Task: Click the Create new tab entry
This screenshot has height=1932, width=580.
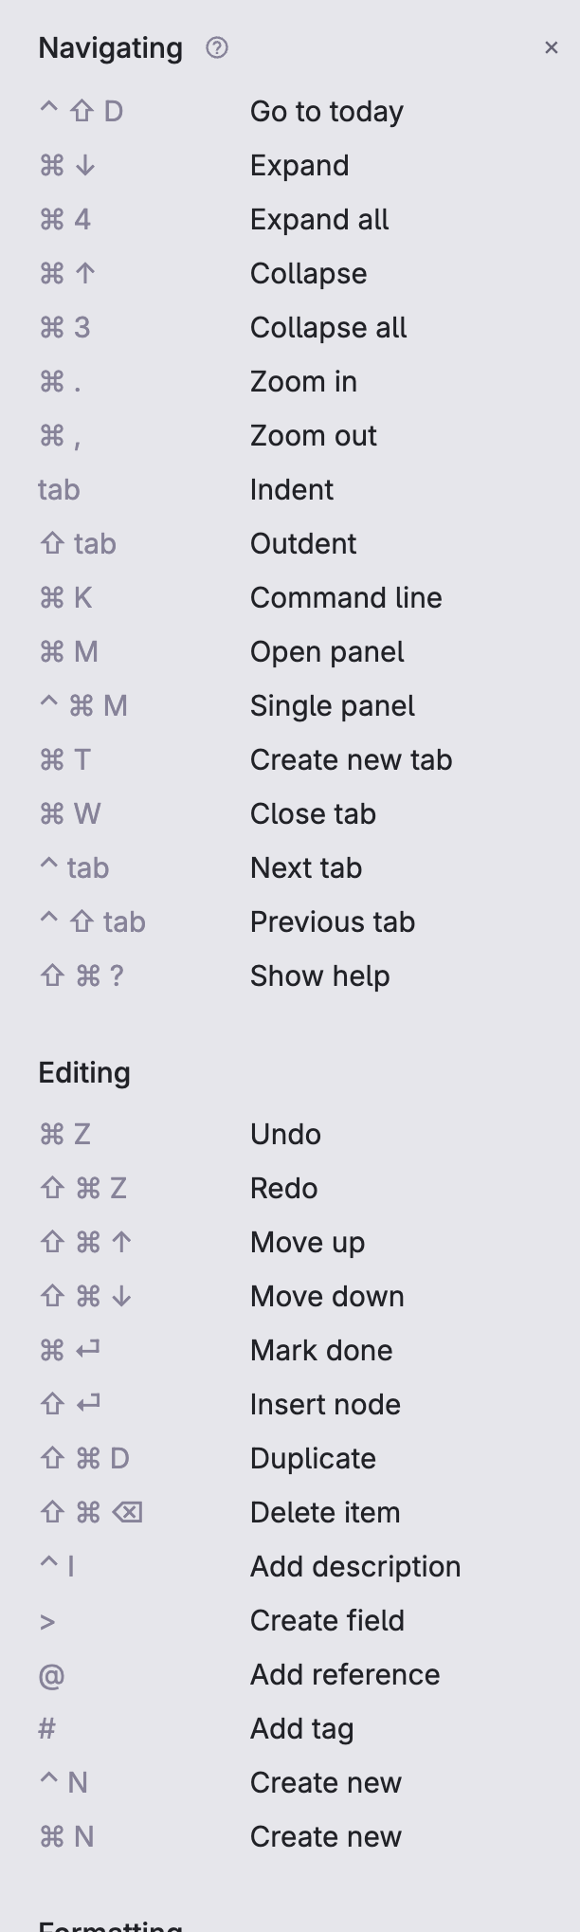Action: (351, 759)
